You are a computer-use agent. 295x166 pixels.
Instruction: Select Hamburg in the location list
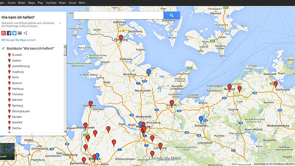coord(18,89)
